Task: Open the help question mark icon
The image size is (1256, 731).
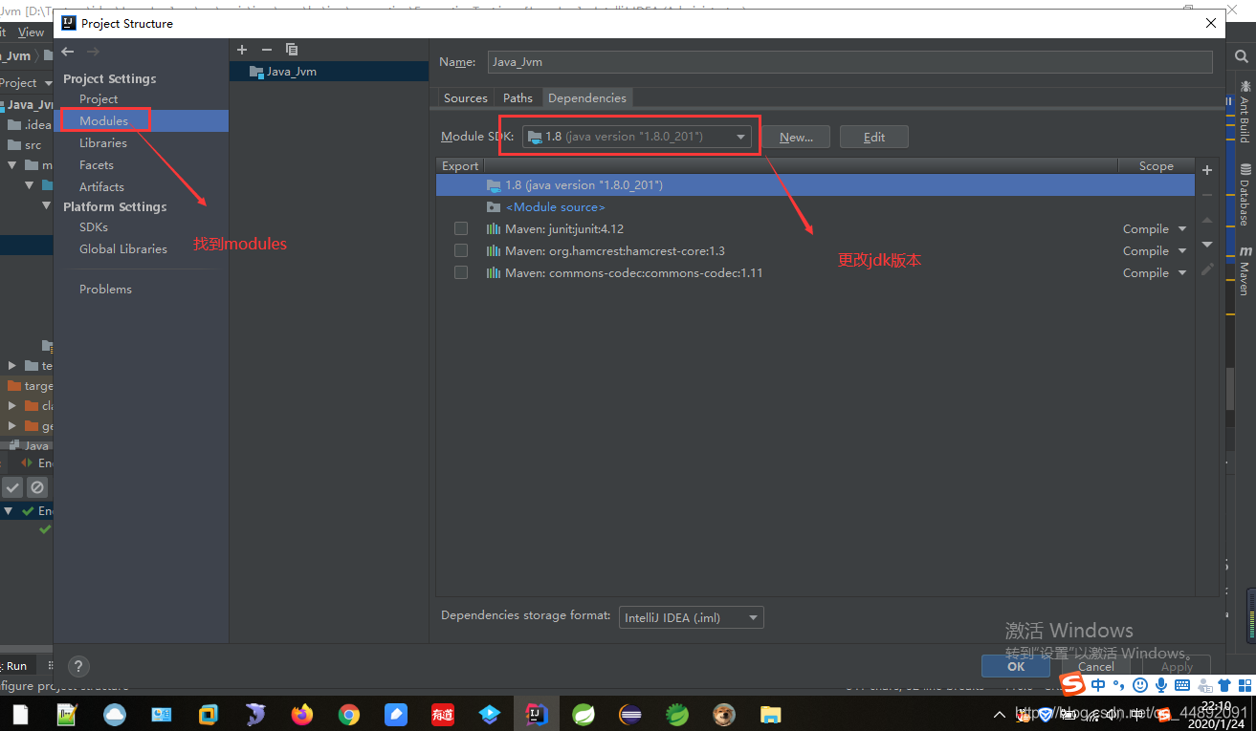Action: pyautogui.click(x=78, y=666)
